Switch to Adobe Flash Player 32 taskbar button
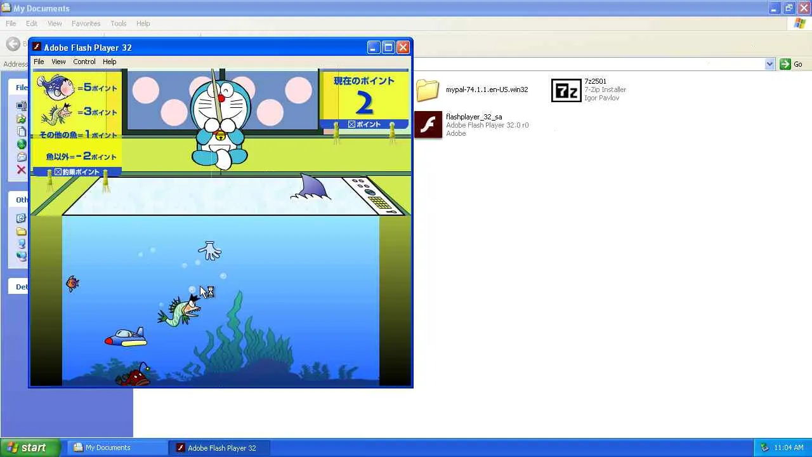This screenshot has height=457, width=812. (x=219, y=447)
